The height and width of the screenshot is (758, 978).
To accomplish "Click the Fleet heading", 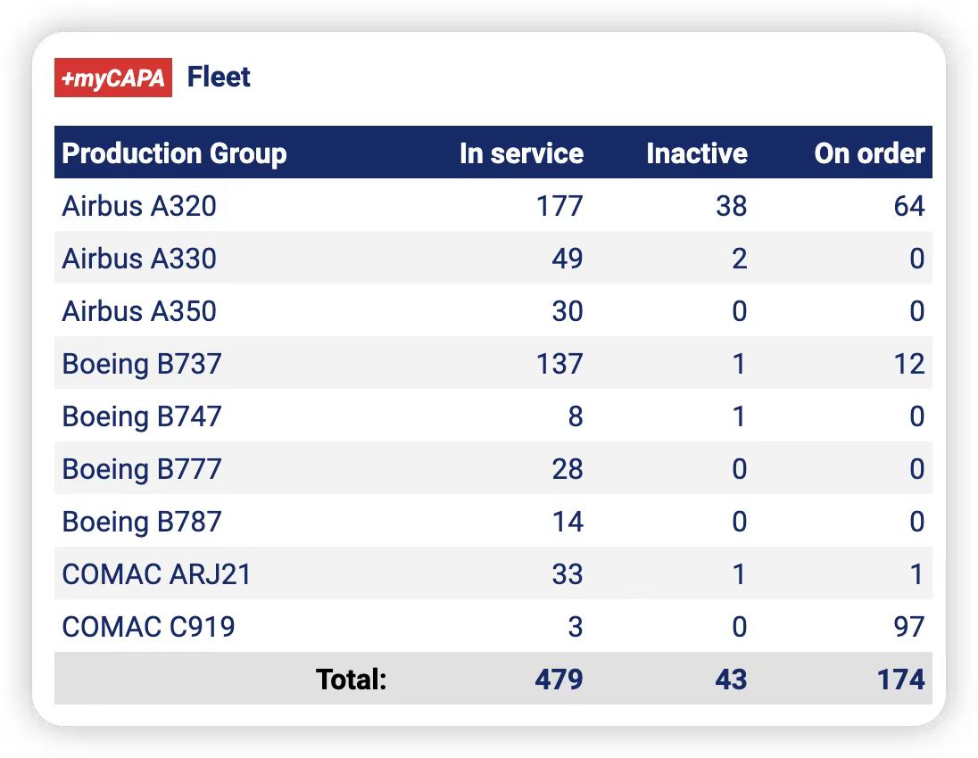I will [x=219, y=78].
